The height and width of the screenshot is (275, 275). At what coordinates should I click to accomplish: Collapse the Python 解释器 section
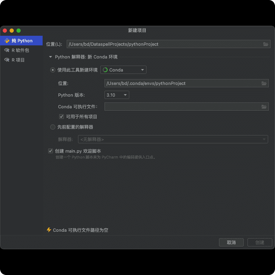click(x=51, y=57)
